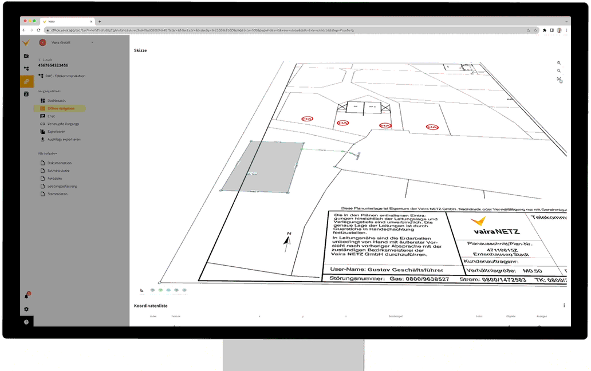Toggle the last eye layer visibility icon
This screenshot has width=591, height=371.
[x=184, y=290]
